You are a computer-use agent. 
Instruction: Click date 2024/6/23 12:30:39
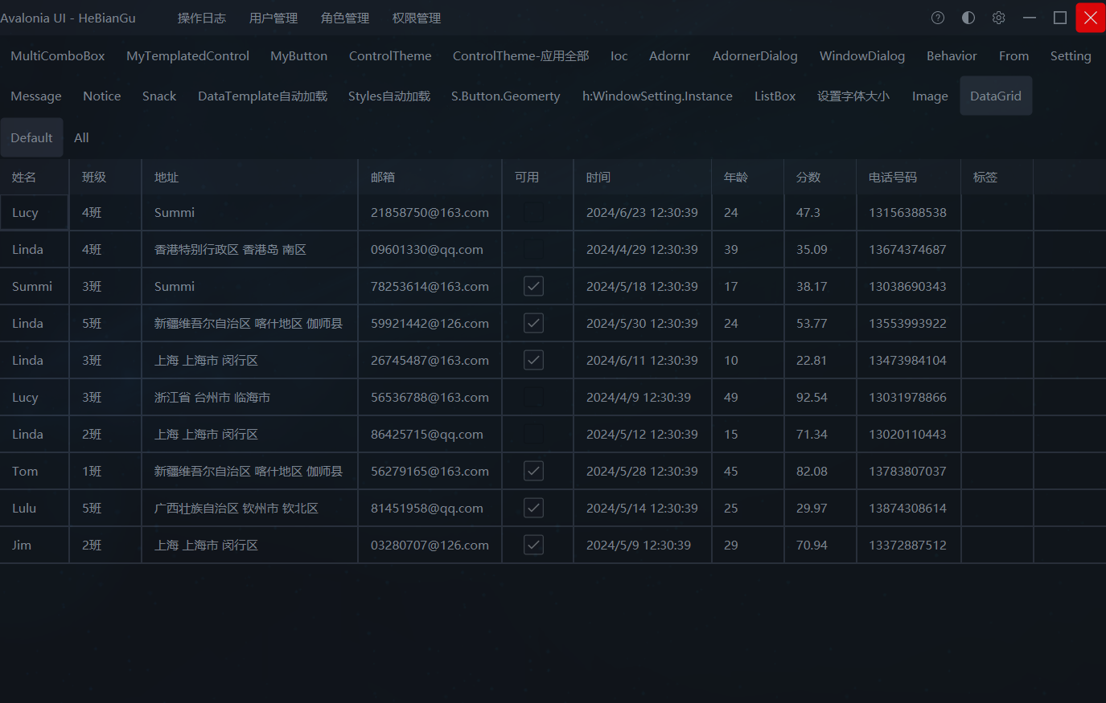pyautogui.click(x=642, y=212)
